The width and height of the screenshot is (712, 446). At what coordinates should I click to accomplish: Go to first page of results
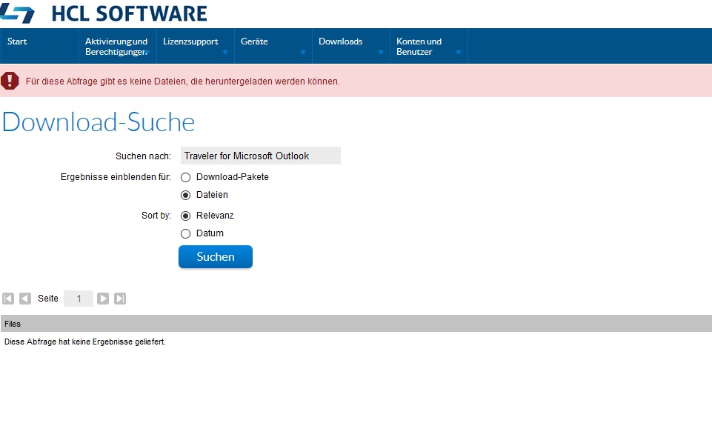pos(9,299)
